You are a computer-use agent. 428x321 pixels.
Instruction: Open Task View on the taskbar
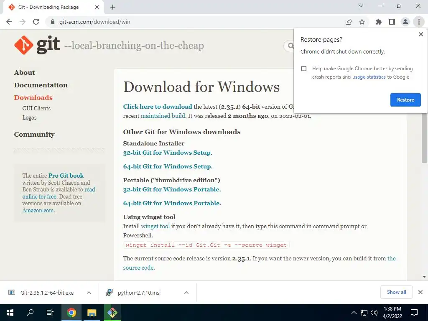tap(50, 313)
